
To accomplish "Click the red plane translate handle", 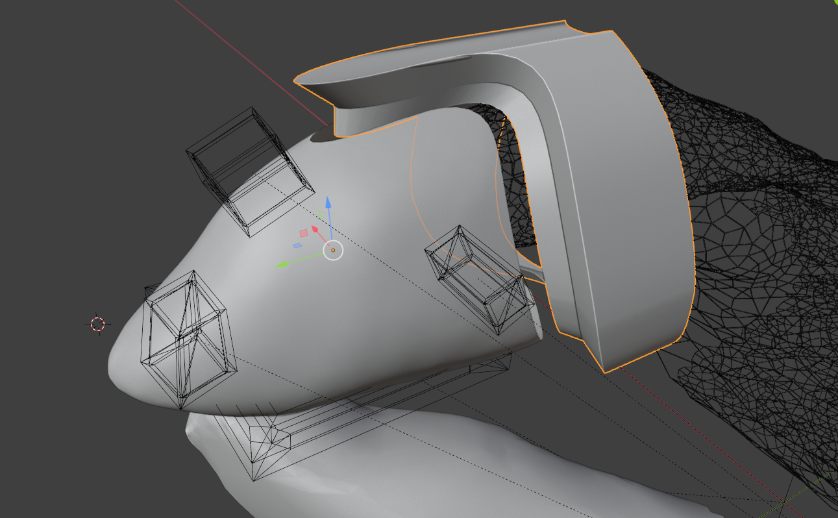I will point(303,232).
